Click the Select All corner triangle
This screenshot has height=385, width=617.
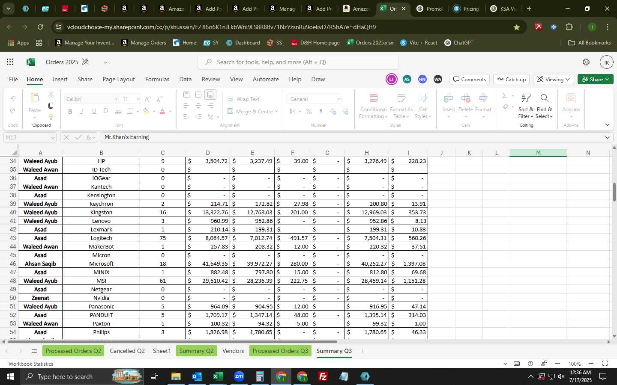14,153
